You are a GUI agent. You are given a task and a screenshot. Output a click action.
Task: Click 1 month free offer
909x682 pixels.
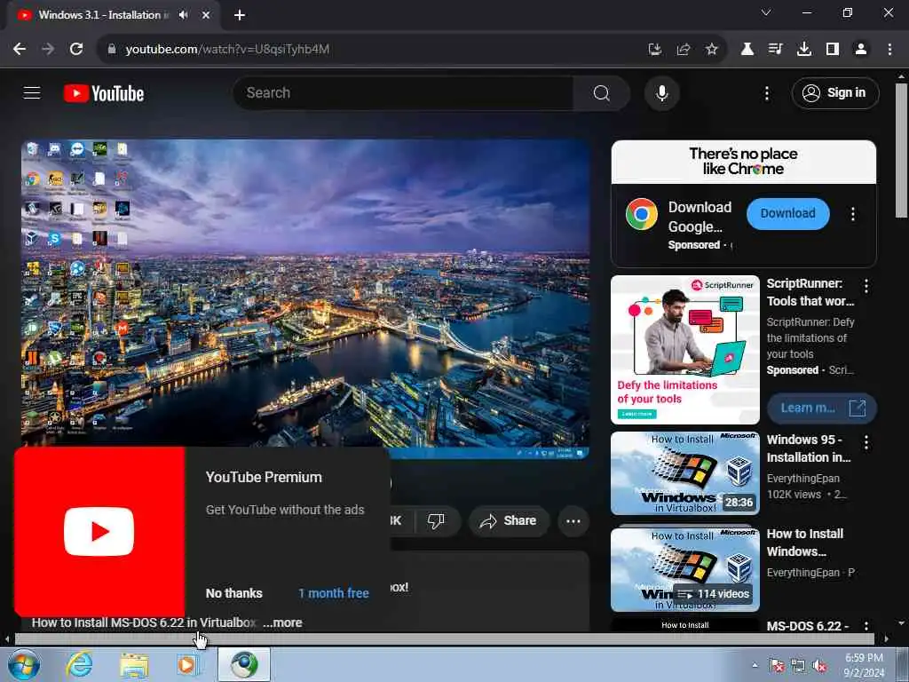(334, 593)
